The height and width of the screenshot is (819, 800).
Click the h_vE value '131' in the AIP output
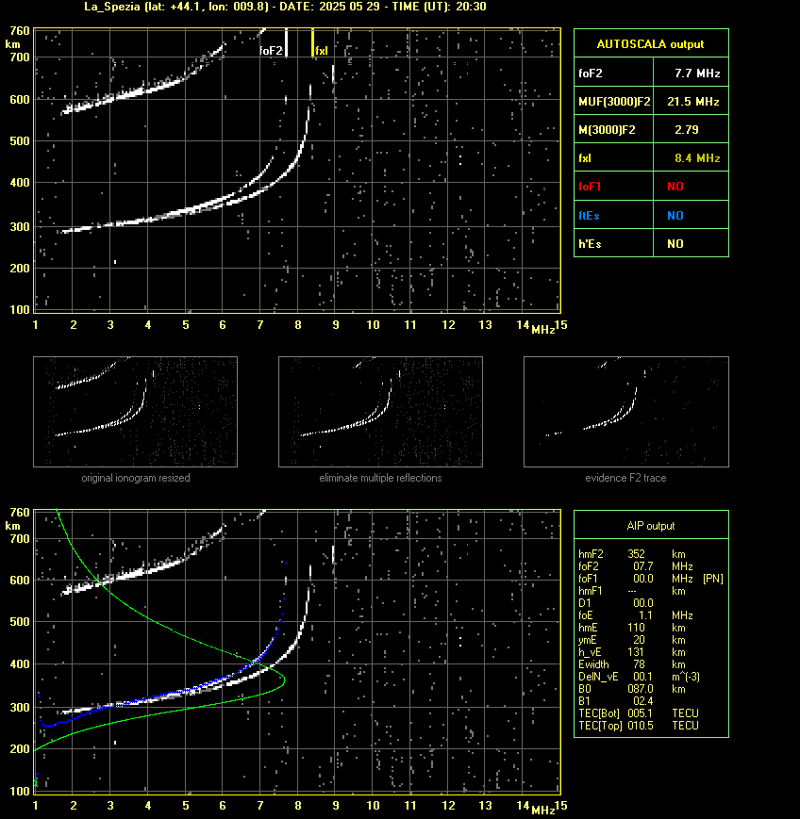tap(636, 652)
